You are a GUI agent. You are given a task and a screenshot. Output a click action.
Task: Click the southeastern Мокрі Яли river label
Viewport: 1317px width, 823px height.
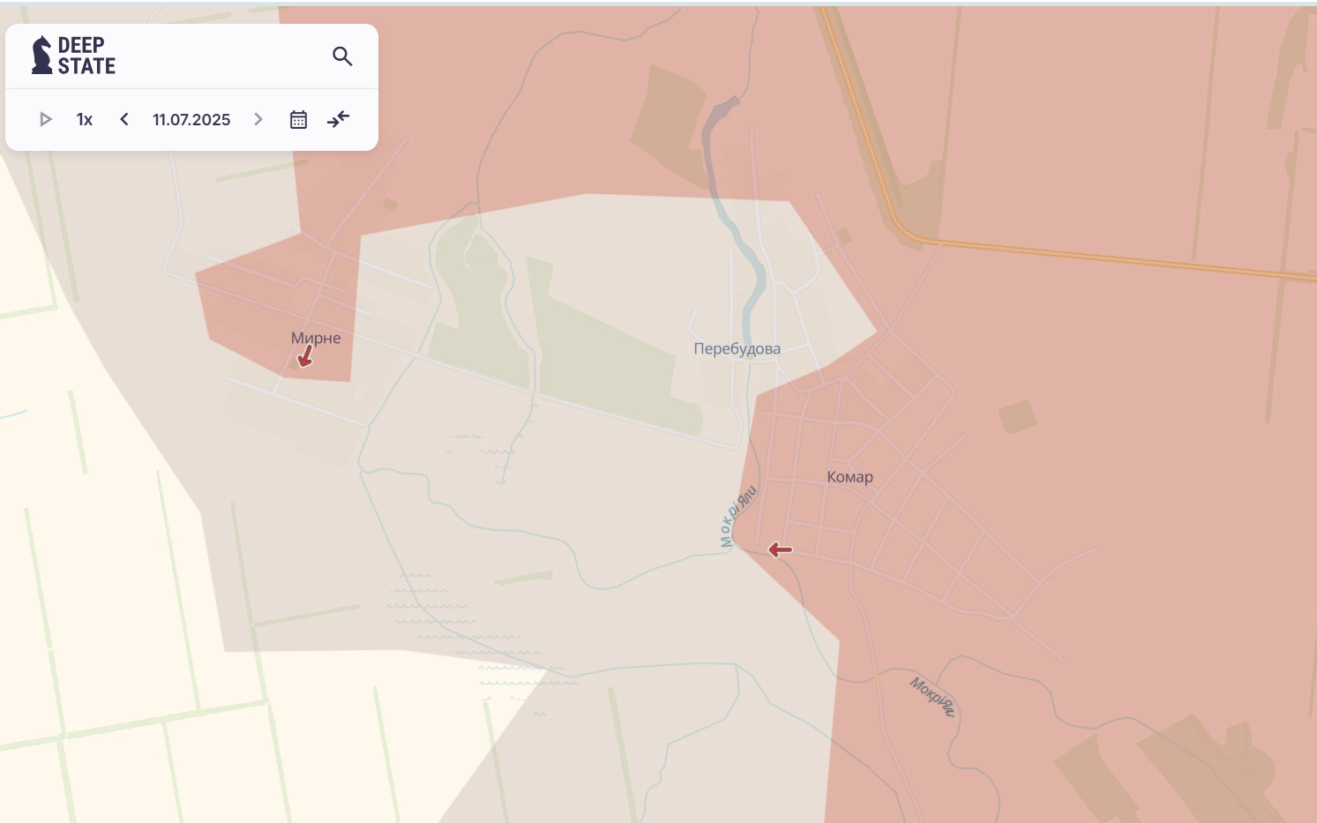932,696
